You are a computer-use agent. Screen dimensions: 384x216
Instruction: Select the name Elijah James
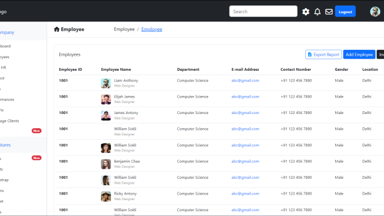tap(124, 96)
